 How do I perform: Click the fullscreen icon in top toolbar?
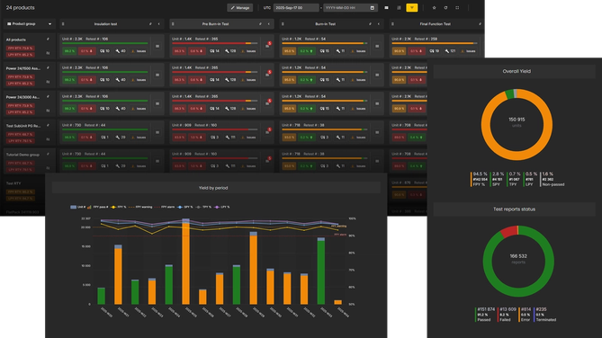(457, 8)
